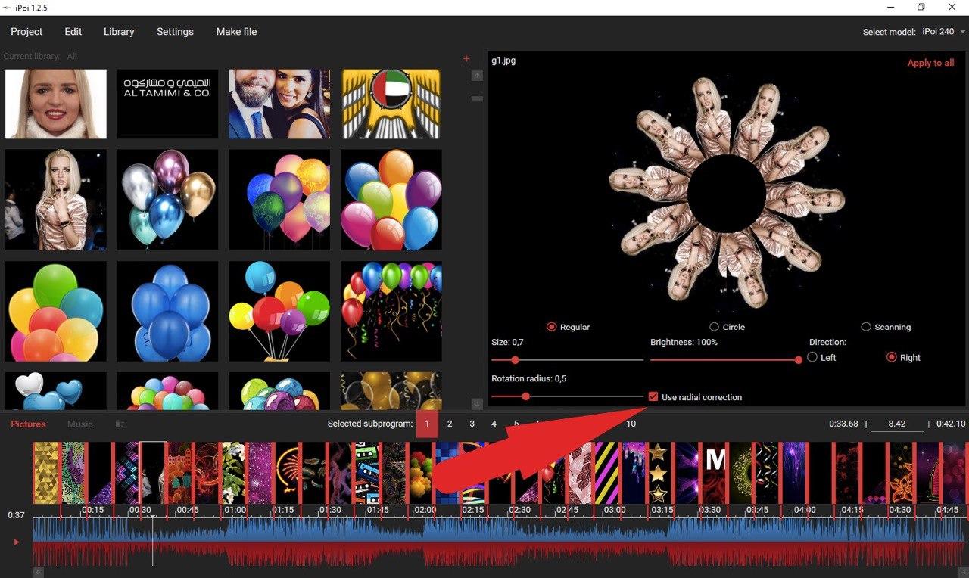Click the Size slider handle

(515, 360)
